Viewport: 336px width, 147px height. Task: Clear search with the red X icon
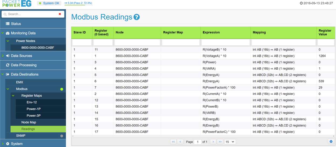(x=60, y=14)
